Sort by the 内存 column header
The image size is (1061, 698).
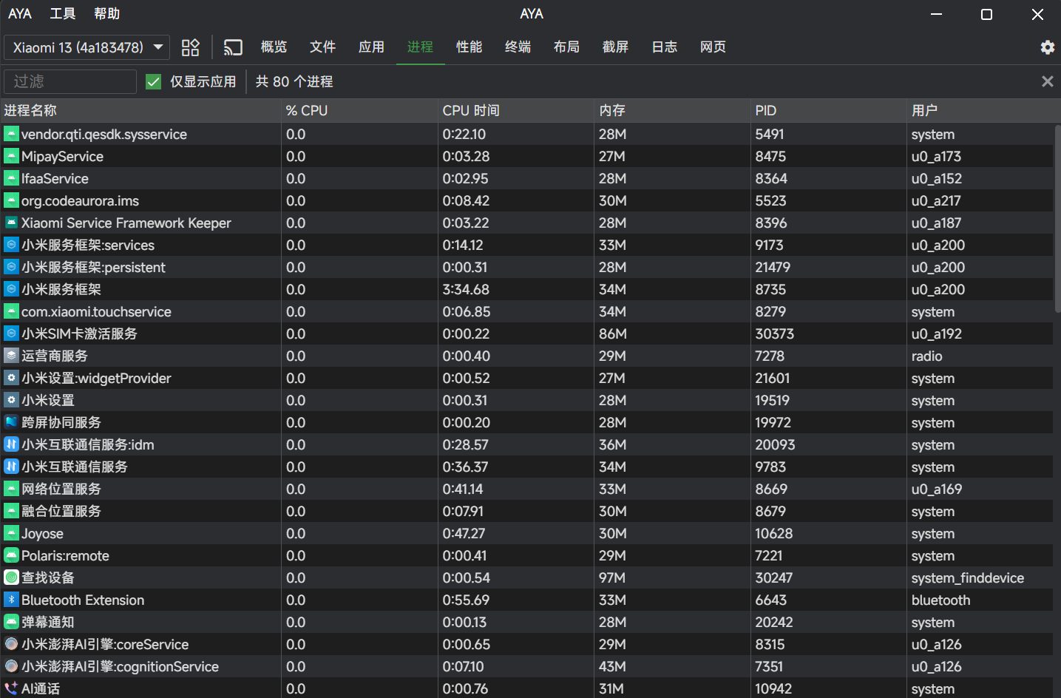tap(612, 110)
